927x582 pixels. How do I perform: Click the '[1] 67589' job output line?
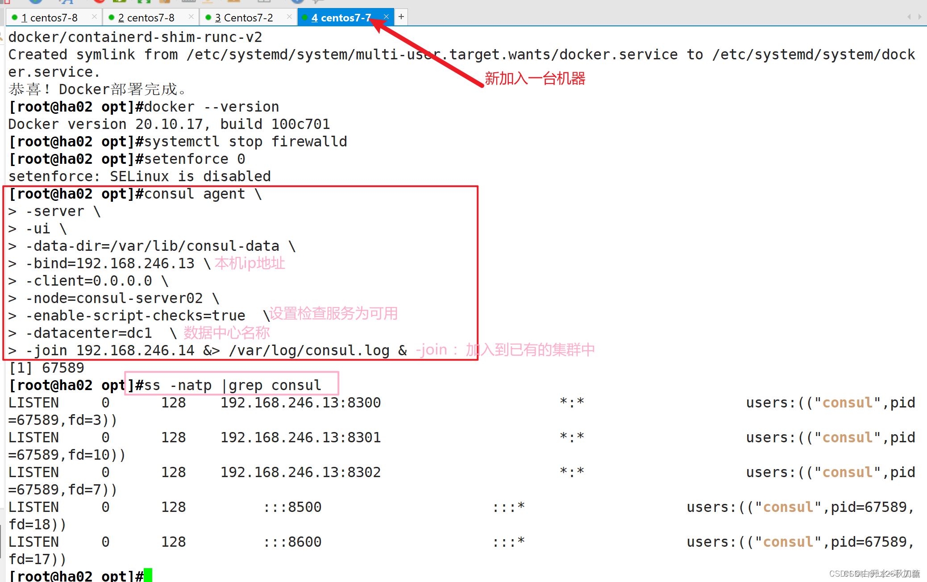47,367
